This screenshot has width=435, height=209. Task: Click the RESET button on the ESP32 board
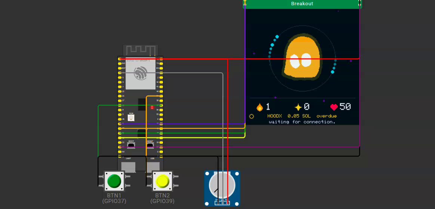(150, 145)
